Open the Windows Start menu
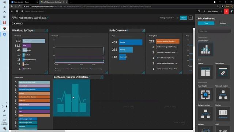 coord(4,2)
